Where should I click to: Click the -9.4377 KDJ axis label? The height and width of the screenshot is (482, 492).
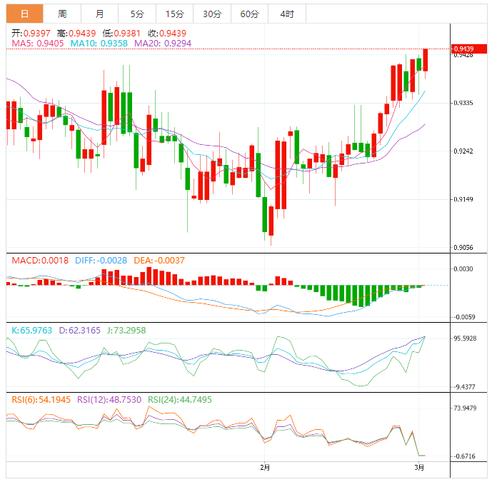(465, 387)
